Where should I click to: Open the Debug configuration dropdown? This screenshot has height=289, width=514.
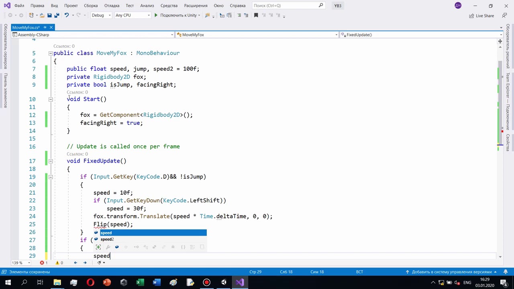click(101, 15)
